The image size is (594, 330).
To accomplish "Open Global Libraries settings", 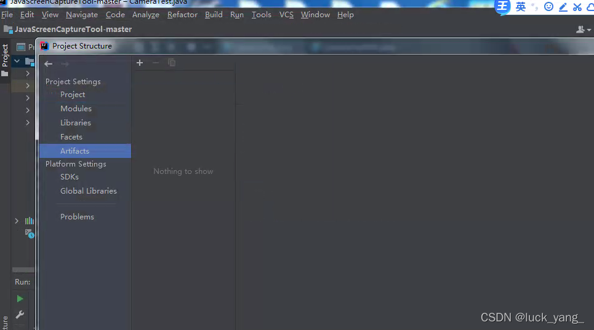I will [88, 191].
